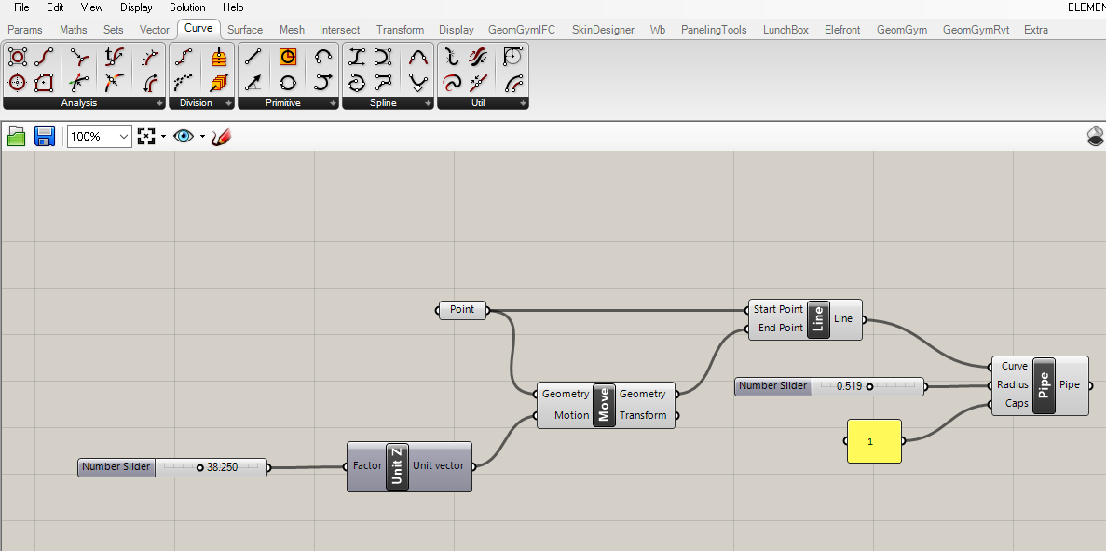1106x551 pixels.
Task: Open the 100% zoom level dropdown
Action: 124,137
